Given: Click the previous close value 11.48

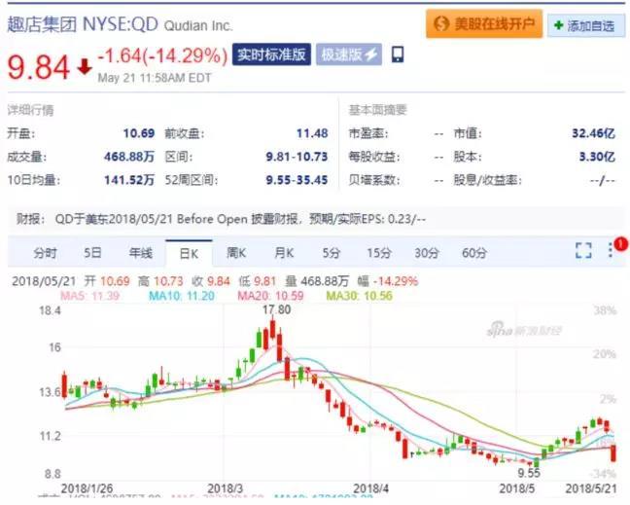Looking at the screenshot, I should [x=312, y=133].
